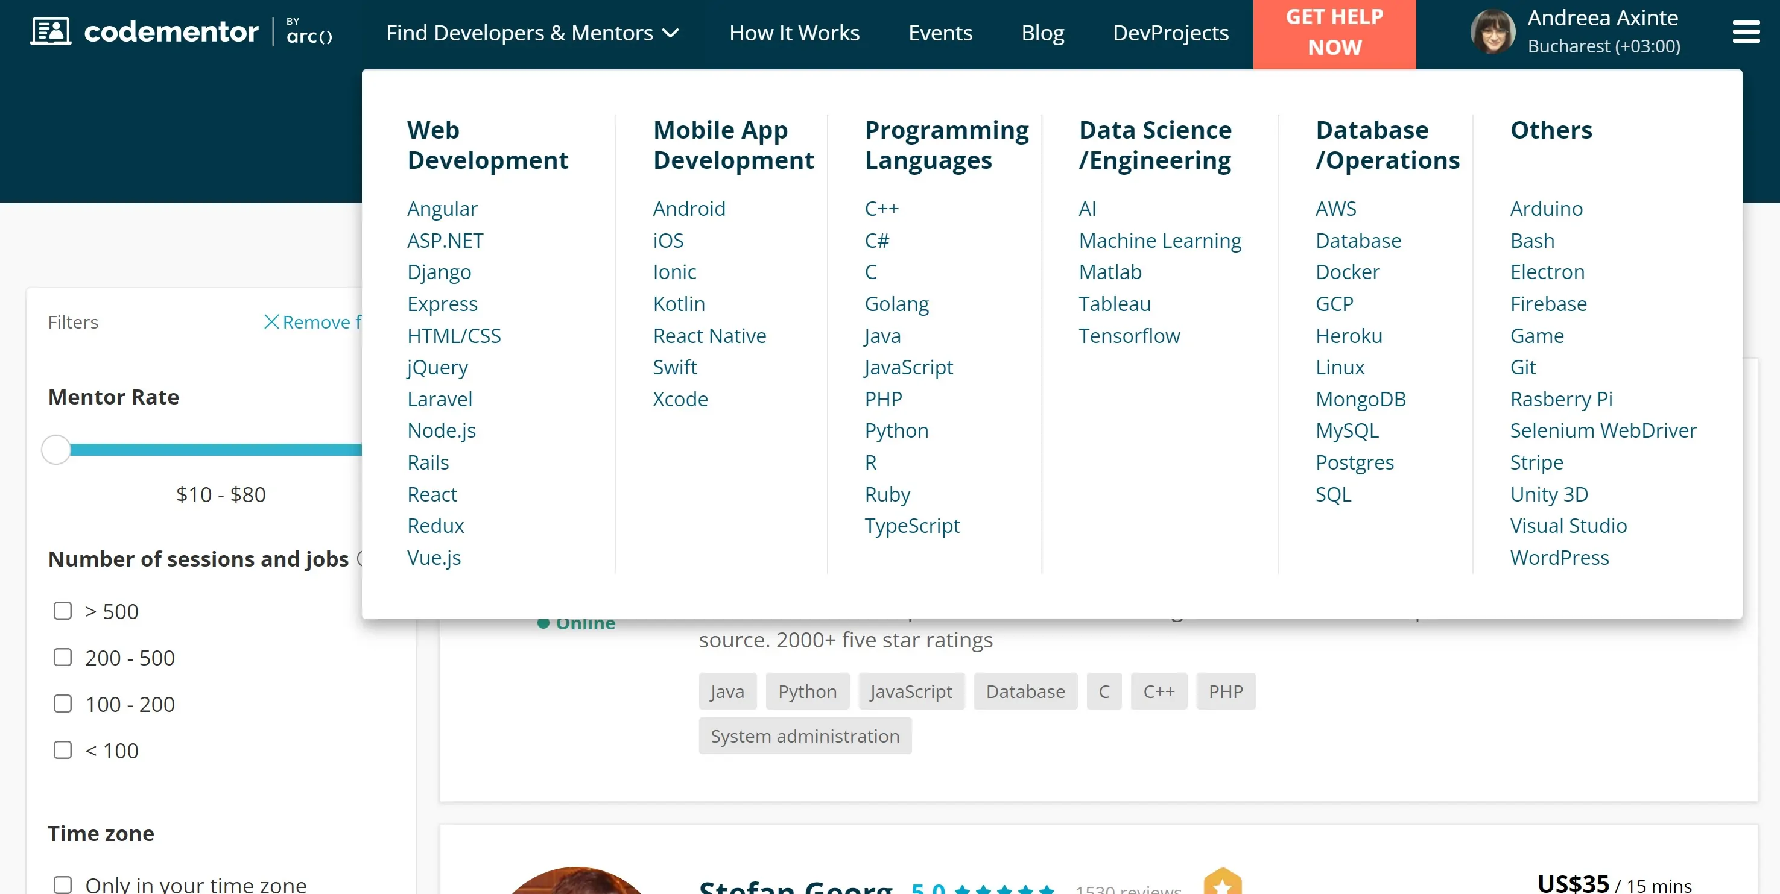Choose TypeScript under Programming Languages
This screenshot has width=1780, height=894.
[x=911, y=526]
